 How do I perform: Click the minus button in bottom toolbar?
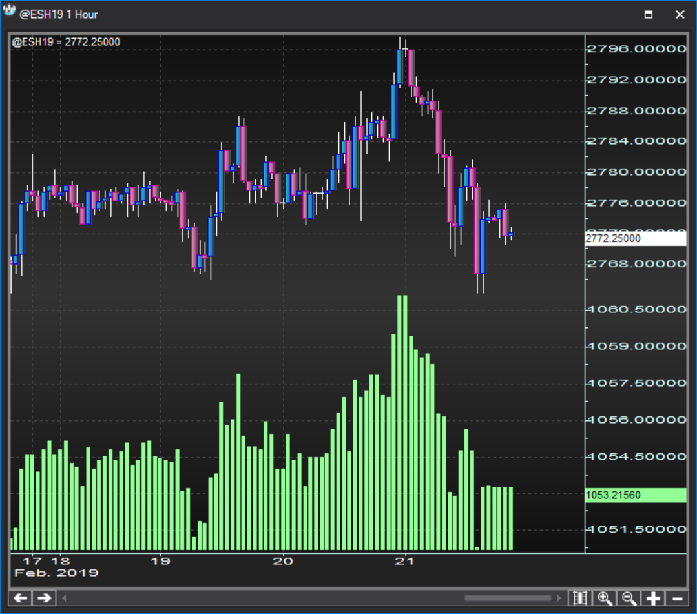tap(678, 598)
